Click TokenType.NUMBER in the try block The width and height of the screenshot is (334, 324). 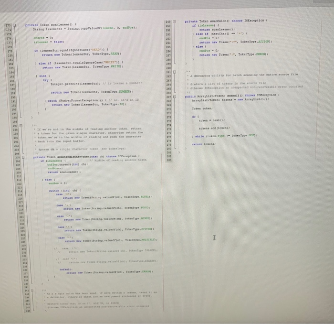(x=115, y=92)
